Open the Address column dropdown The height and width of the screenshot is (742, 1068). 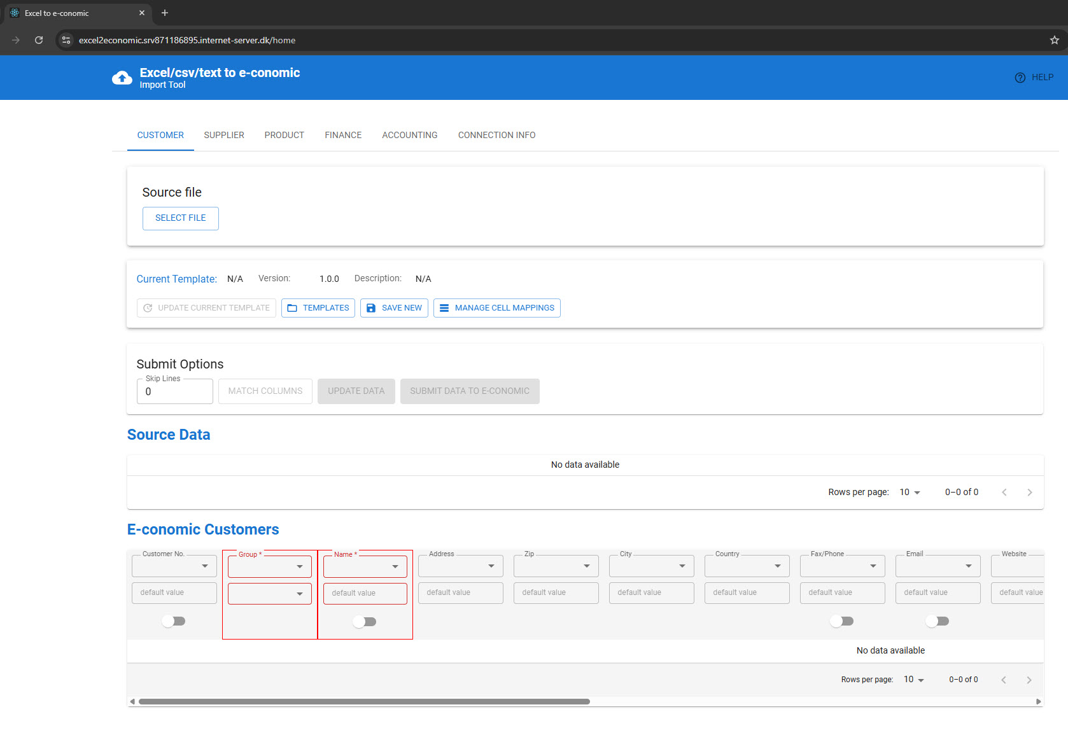pyautogui.click(x=461, y=566)
